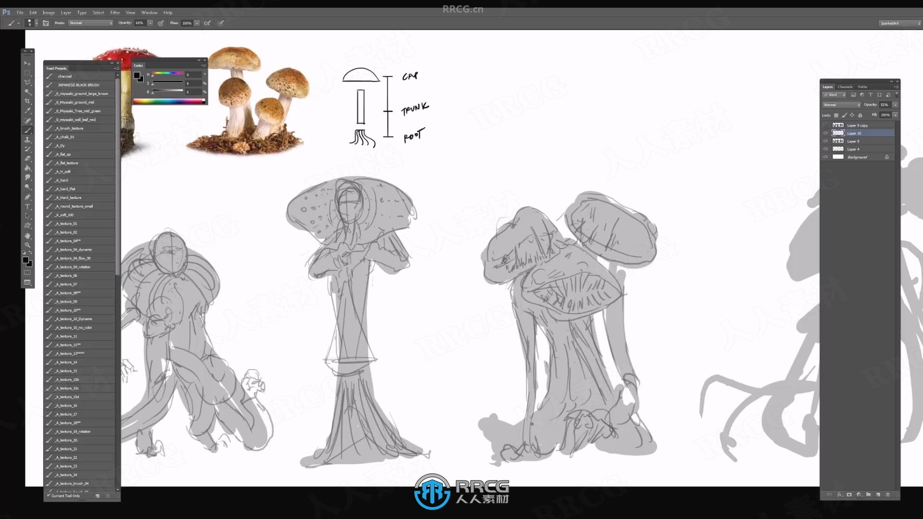923x519 pixels.
Task: Select the Zoom tool
Action: (x=27, y=245)
